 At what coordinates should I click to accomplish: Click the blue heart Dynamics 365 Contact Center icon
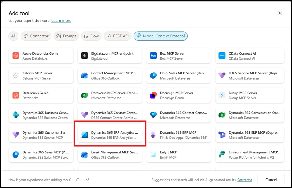point(153,115)
